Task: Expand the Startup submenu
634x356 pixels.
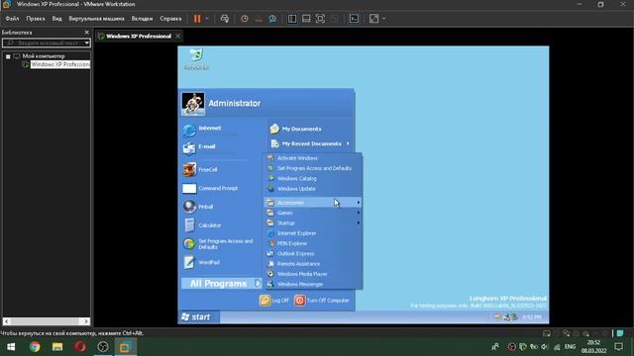Action: [313, 223]
